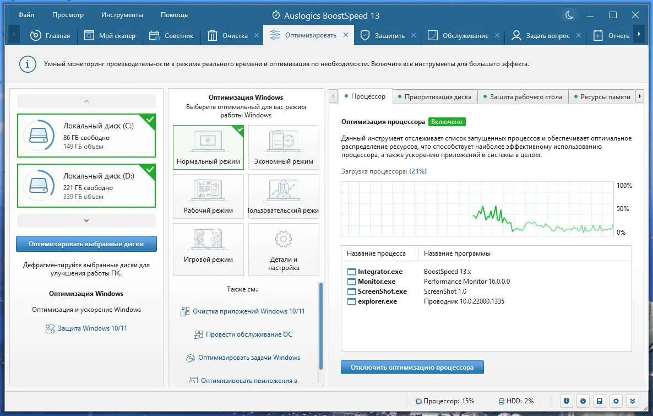Select Экономный режим mode
The width and height of the screenshot is (653, 416).
pos(284,147)
